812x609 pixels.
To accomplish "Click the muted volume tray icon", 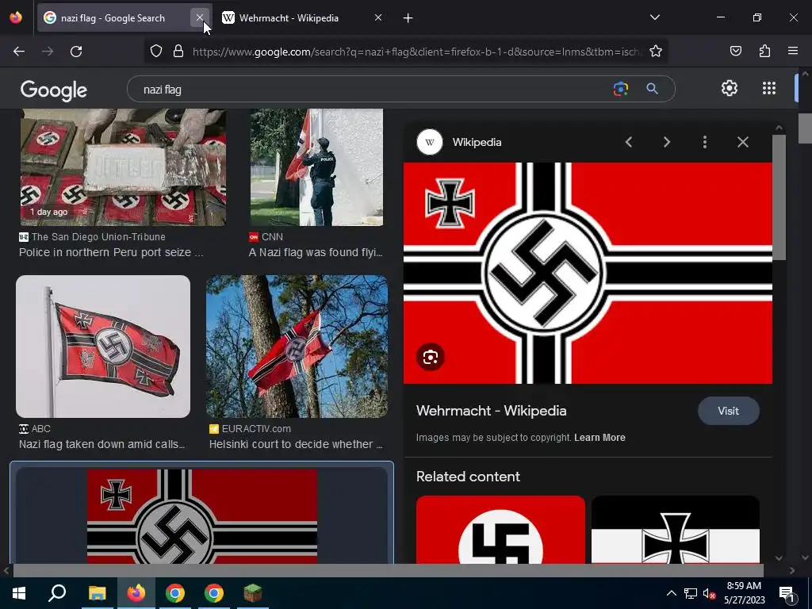I will [x=709, y=593].
